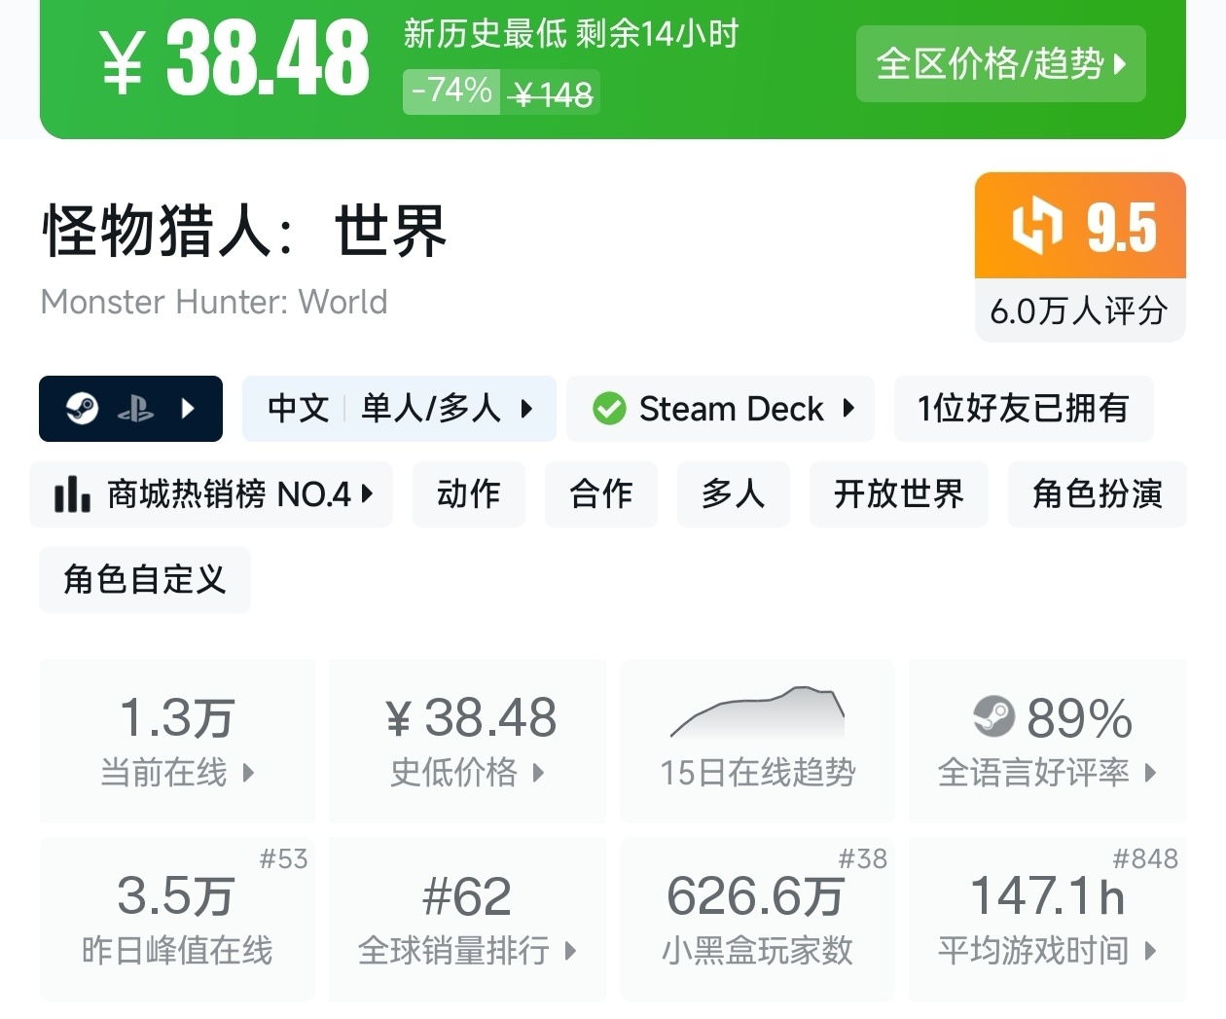This screenshot has width=1226, height=1019.
Task: Expand the platform selector arrow
Action: click(x=189, y=409)
